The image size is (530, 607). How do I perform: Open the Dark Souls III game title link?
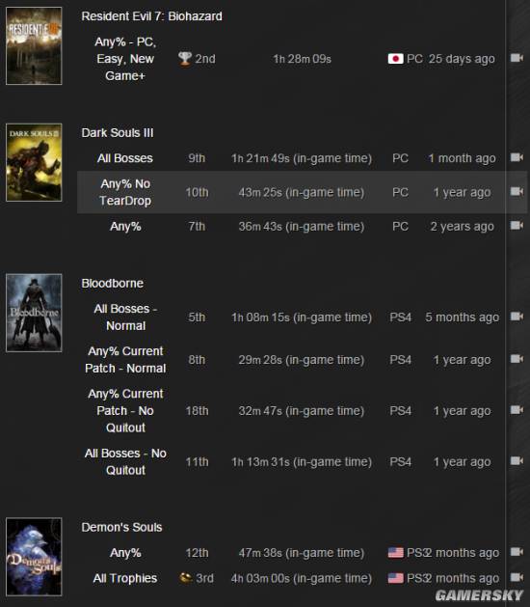tap(118, 133)
